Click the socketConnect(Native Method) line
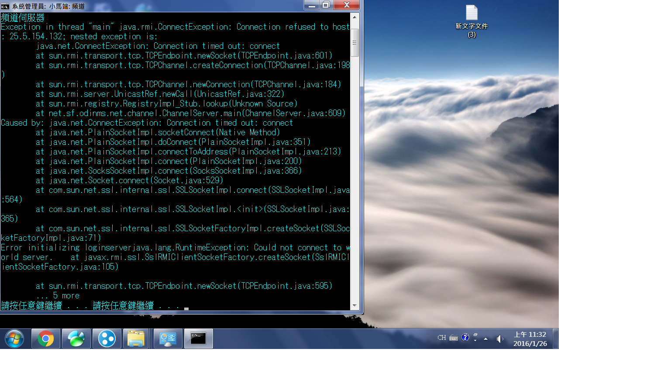654x390 pixels. tap(158, 133)
